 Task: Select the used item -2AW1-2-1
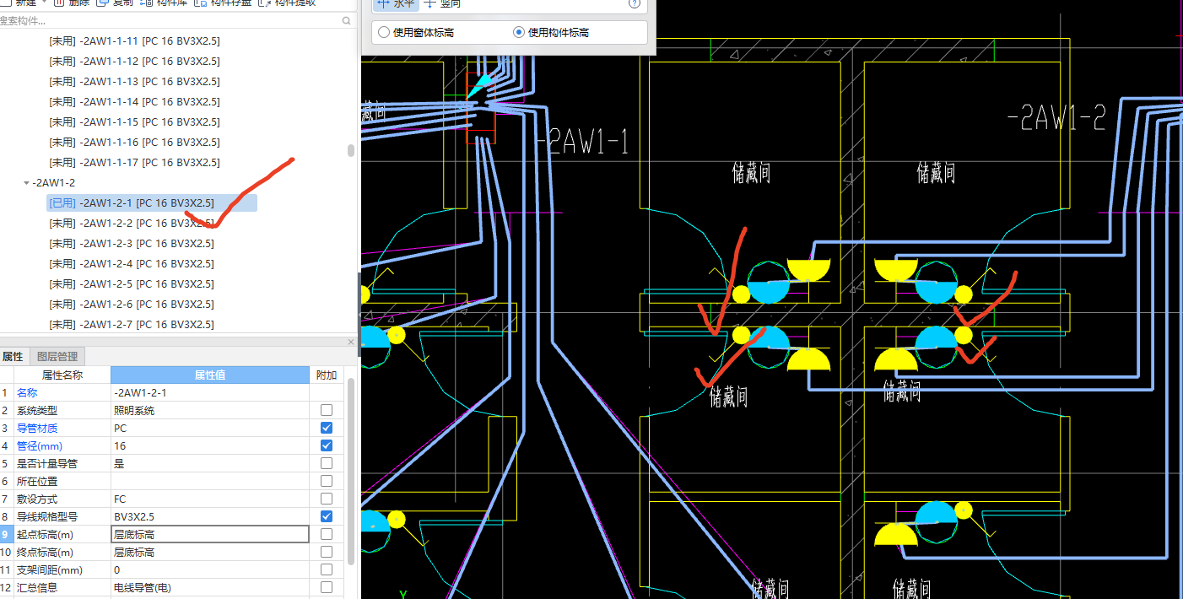pos(152,202)
